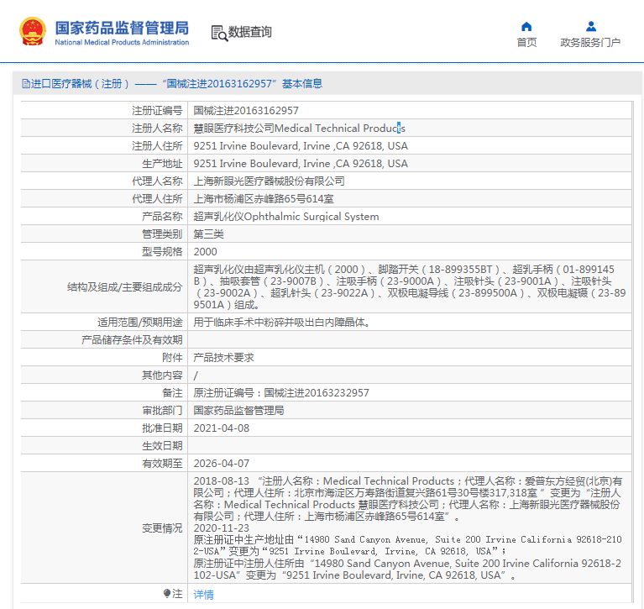Click 产品技术要求 attachment value
Screen dimensions: 644x609
coord(224,358)
